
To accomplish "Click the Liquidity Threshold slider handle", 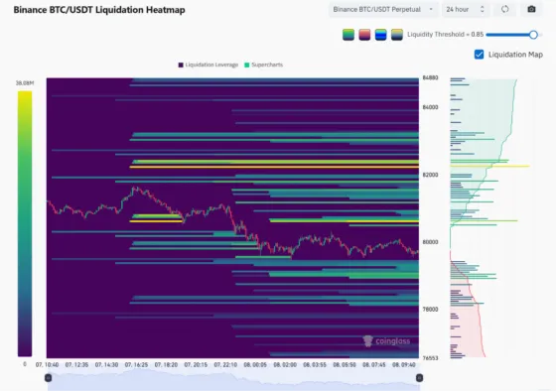I will [x=533, y=35].
